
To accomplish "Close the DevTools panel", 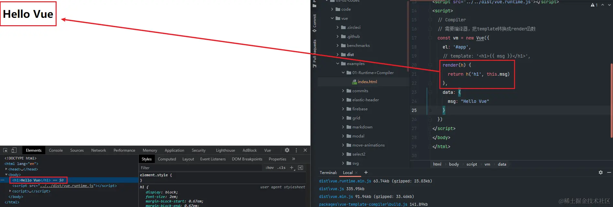I will 305,150.
